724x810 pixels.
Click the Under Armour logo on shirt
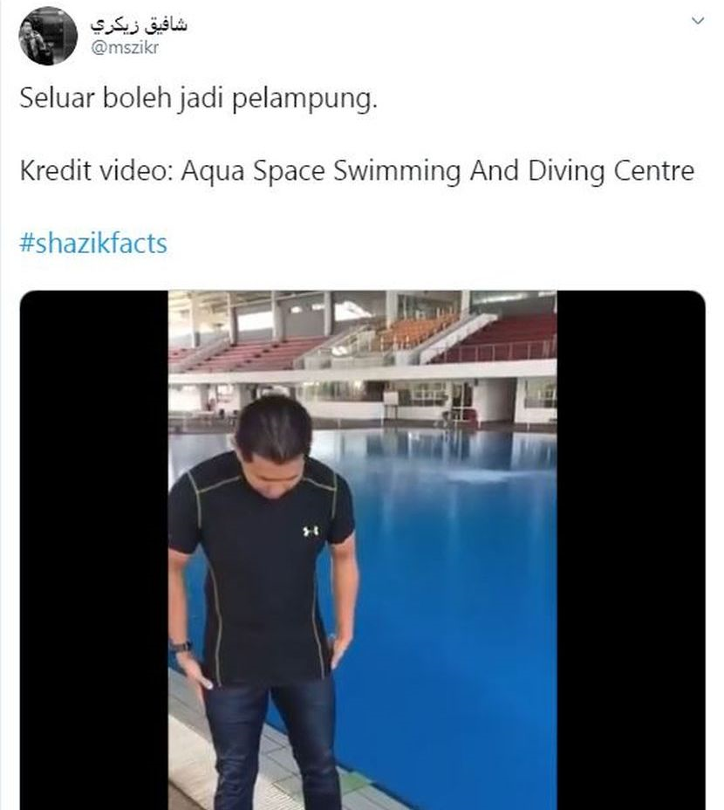pos(311,531)
